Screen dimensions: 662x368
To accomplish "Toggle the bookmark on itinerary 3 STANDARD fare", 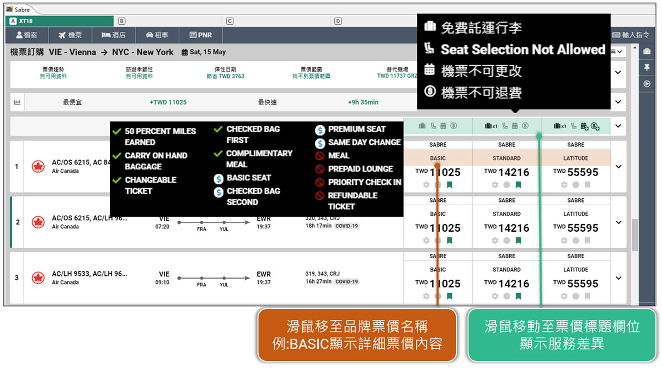I will (x=519, y=296).
